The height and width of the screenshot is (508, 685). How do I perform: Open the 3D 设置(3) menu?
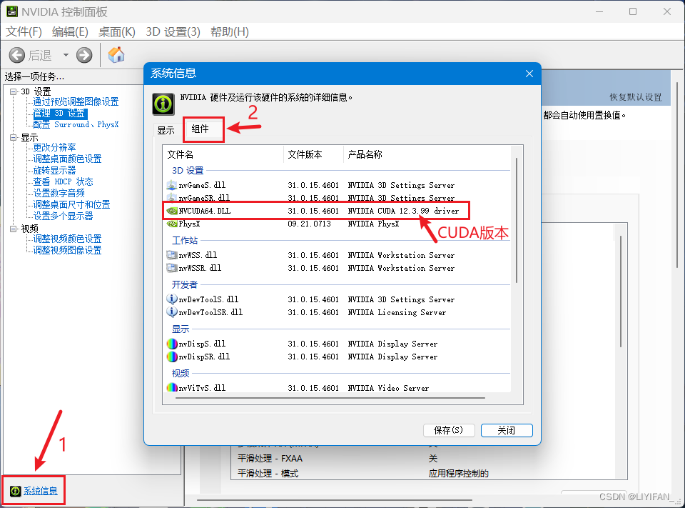pyautogui.click(x=173, y=32)
